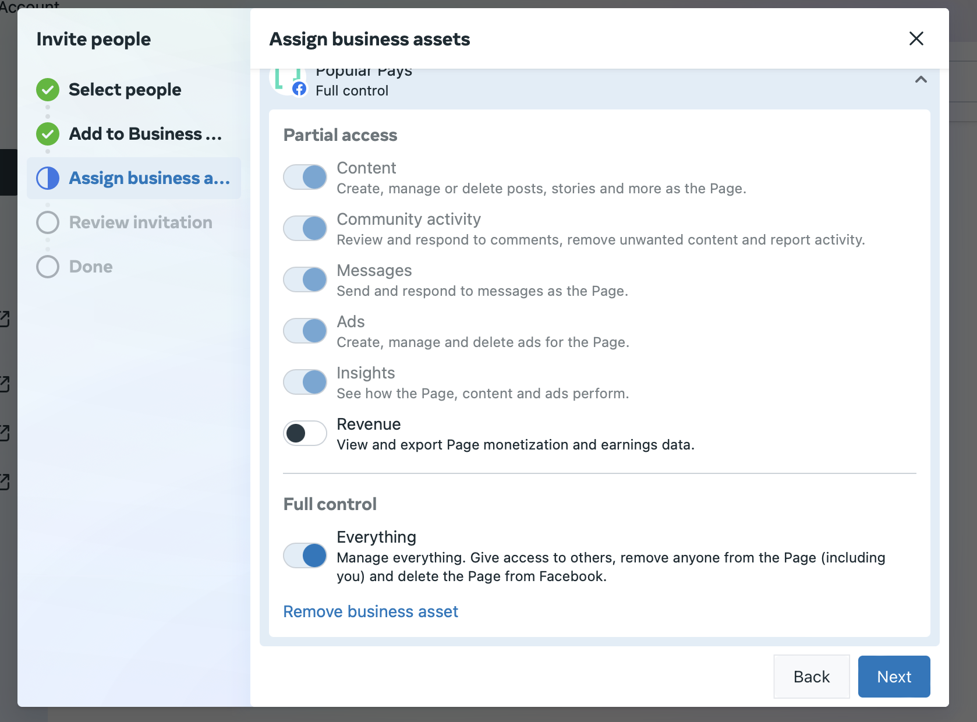The height and width of the screenshot is (722, 977).
Task: Enable the Revenue toggle
Action: pos(305,433)
